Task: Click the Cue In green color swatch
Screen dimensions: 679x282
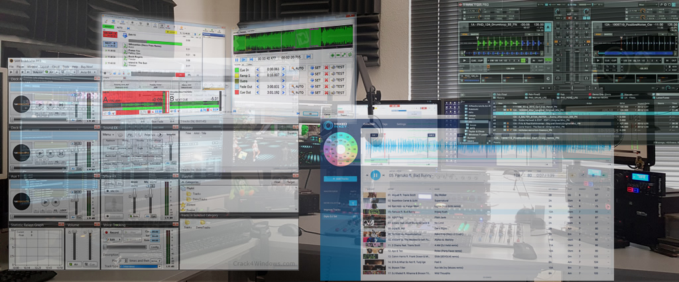Action: click(237, 69)
